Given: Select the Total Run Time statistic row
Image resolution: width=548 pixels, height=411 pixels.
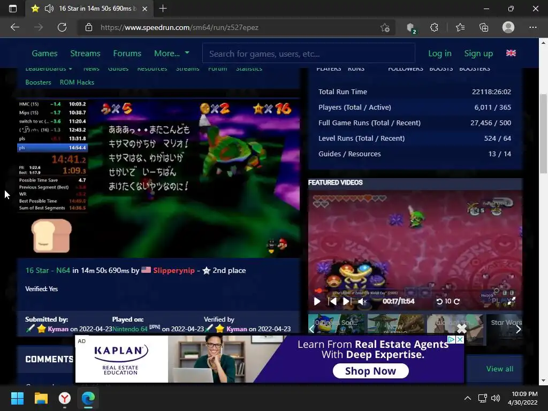Looking at the screenshot, I should pos(415,92).
